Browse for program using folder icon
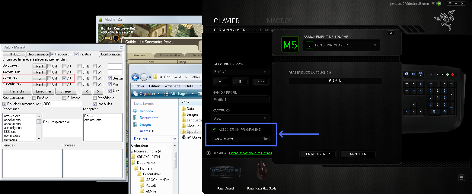 point(266,139)
